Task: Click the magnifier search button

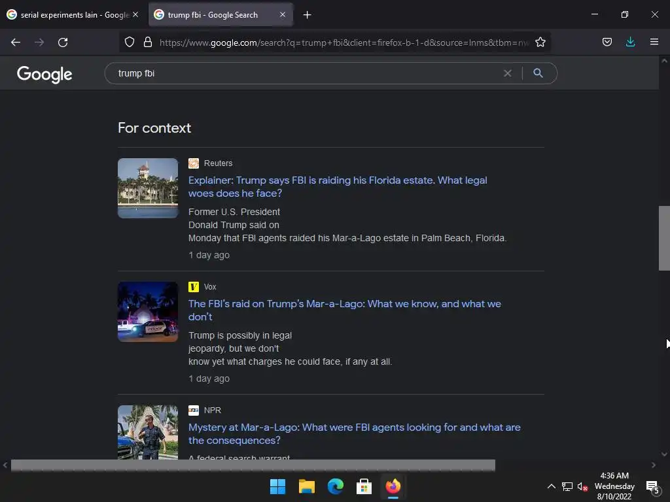Action: pos(538,73)
